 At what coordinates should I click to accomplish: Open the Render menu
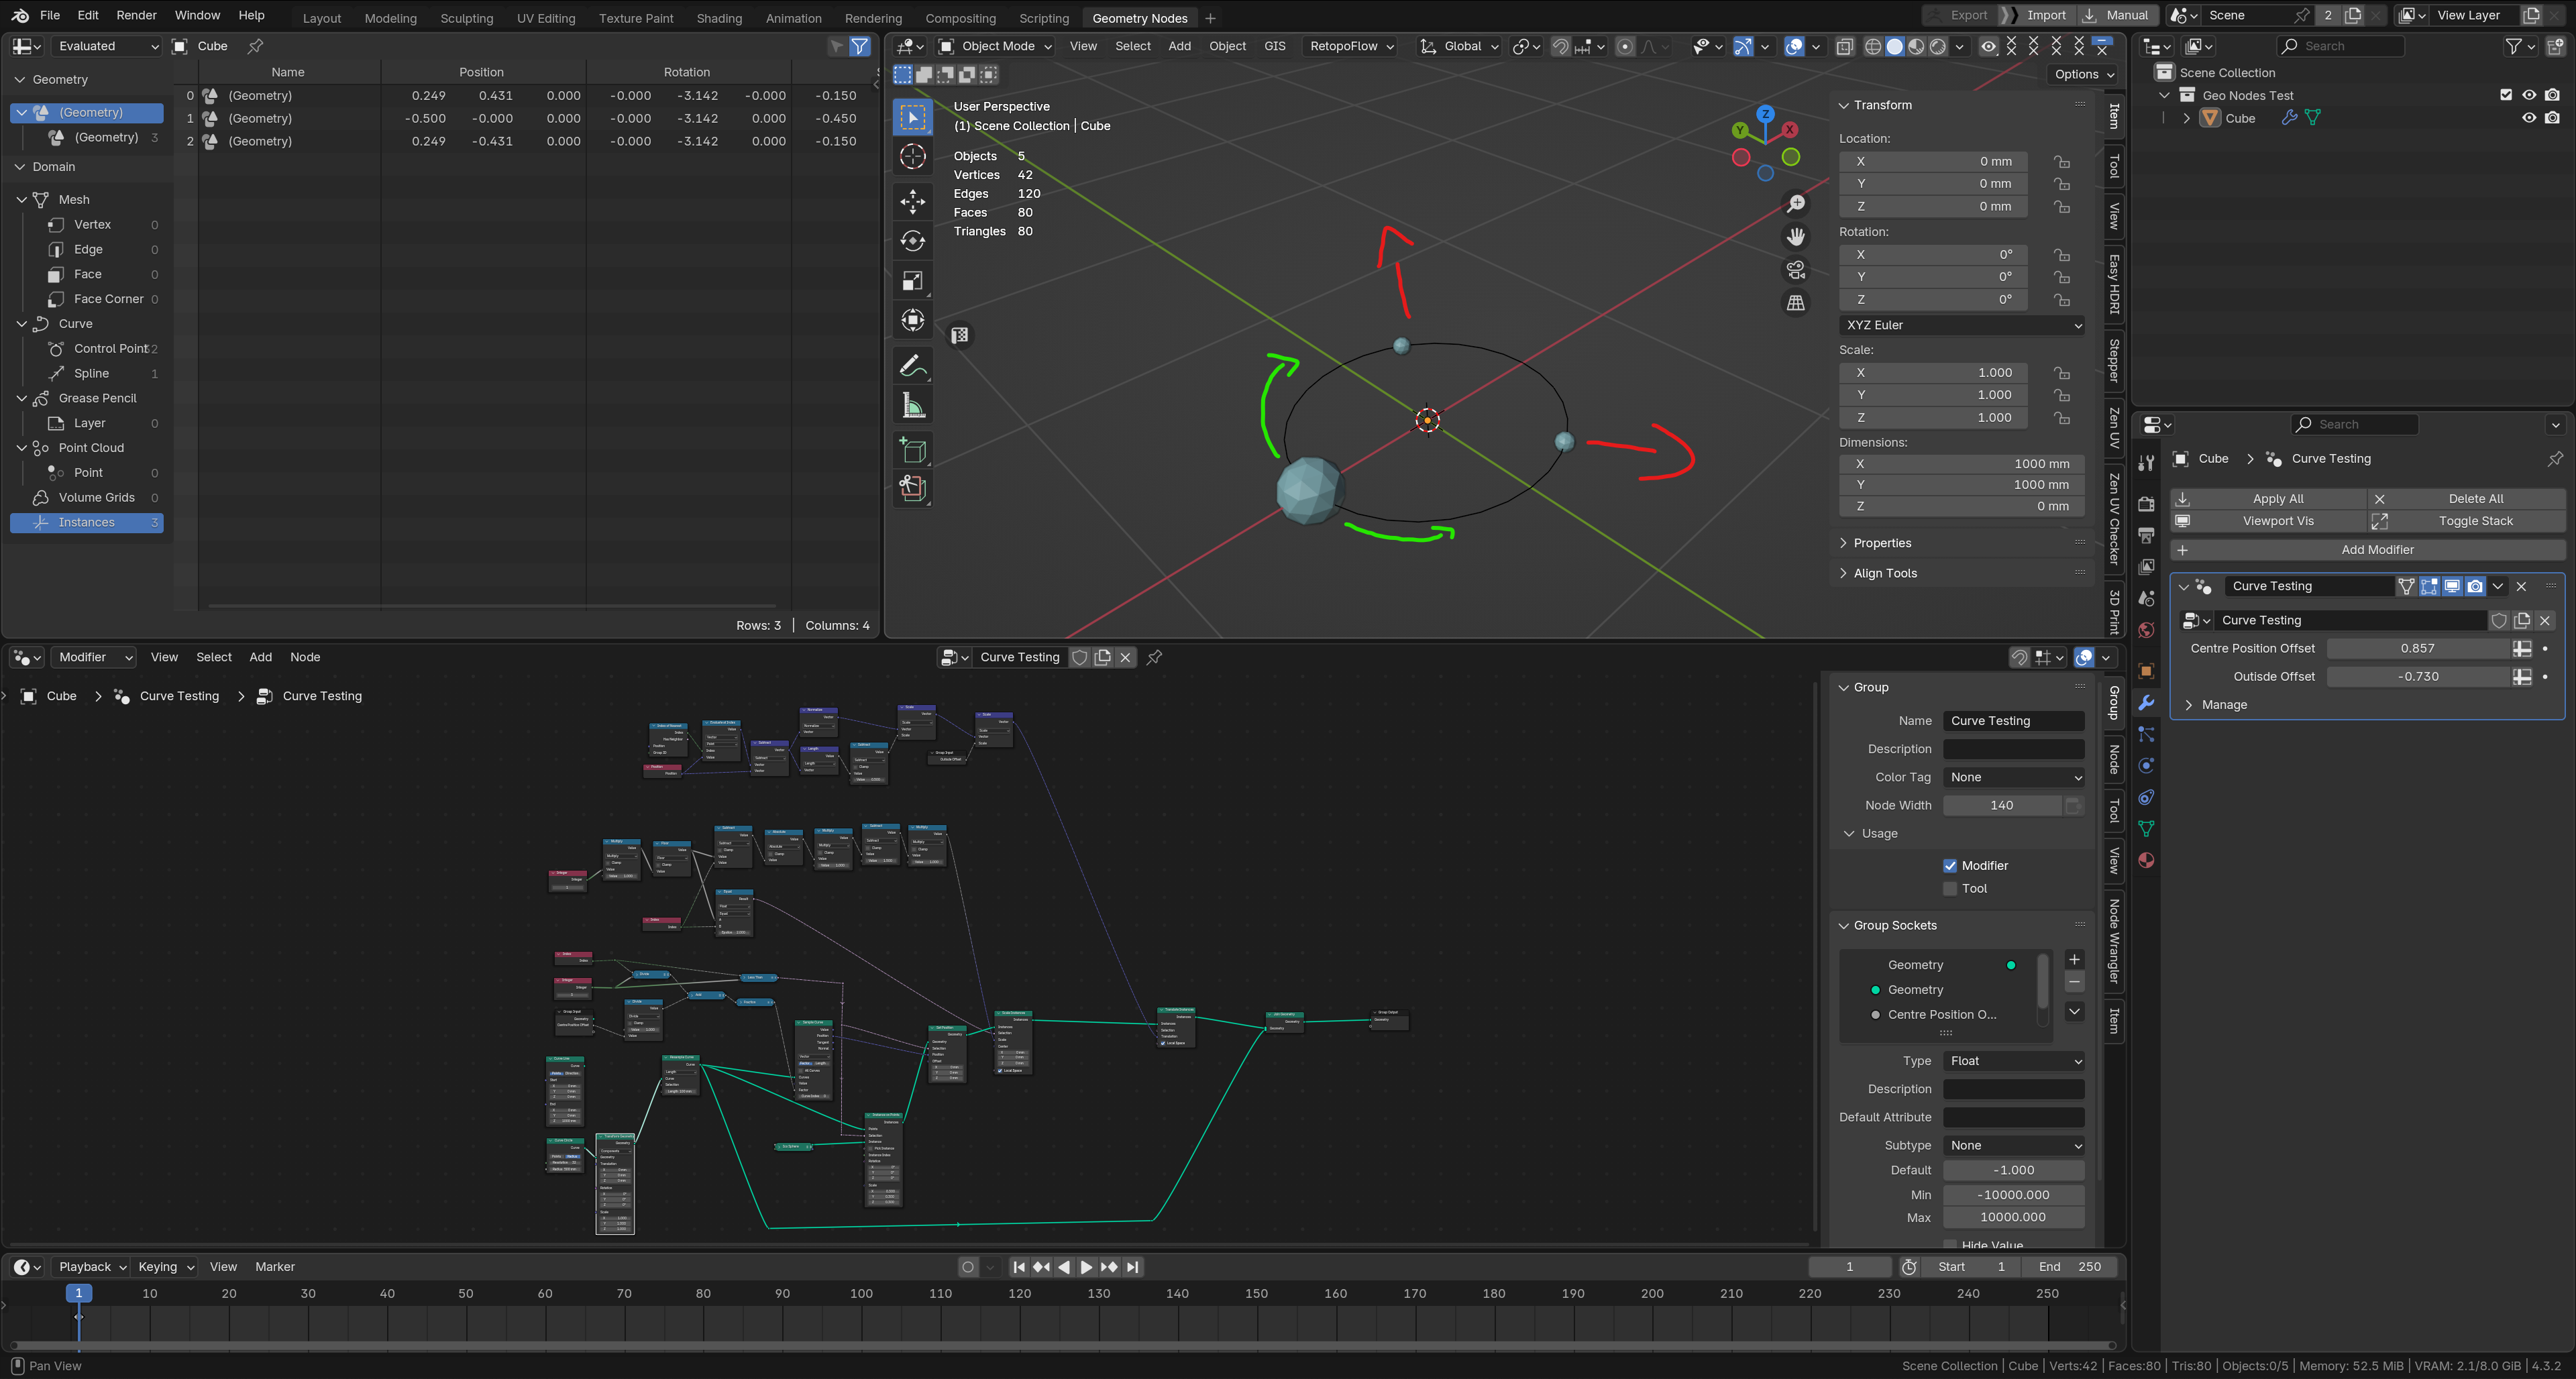[137, 15]
